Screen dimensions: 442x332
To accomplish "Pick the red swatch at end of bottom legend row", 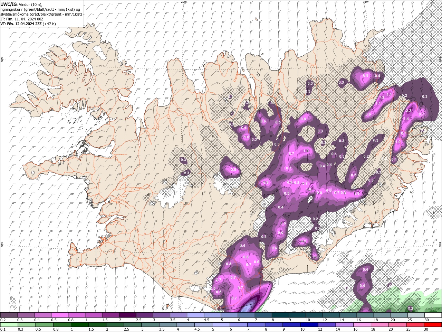I will tap(433, 325).
